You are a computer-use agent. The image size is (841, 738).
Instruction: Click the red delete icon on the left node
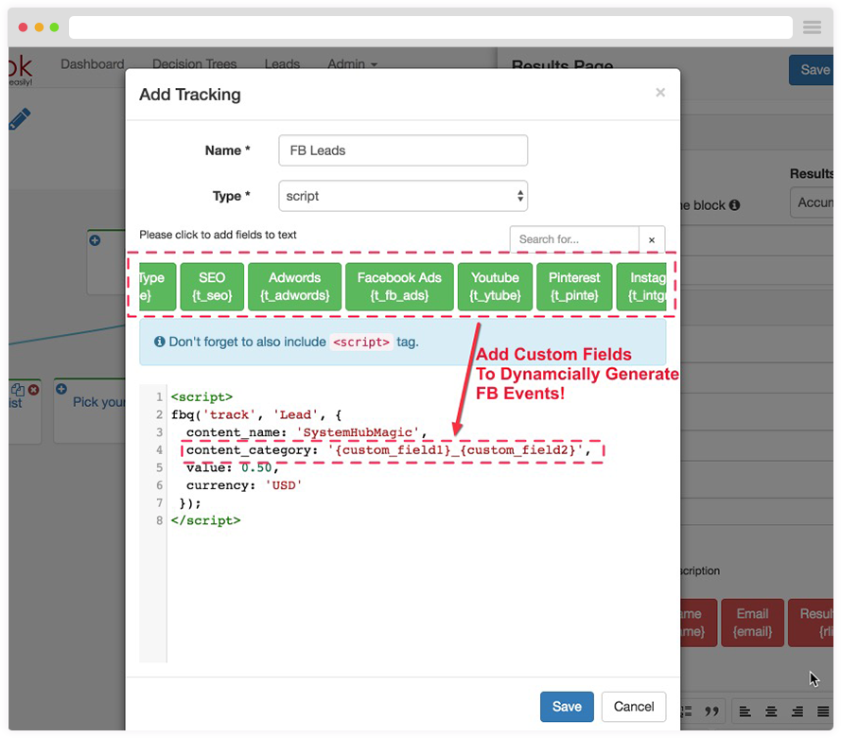click(34, 390)
